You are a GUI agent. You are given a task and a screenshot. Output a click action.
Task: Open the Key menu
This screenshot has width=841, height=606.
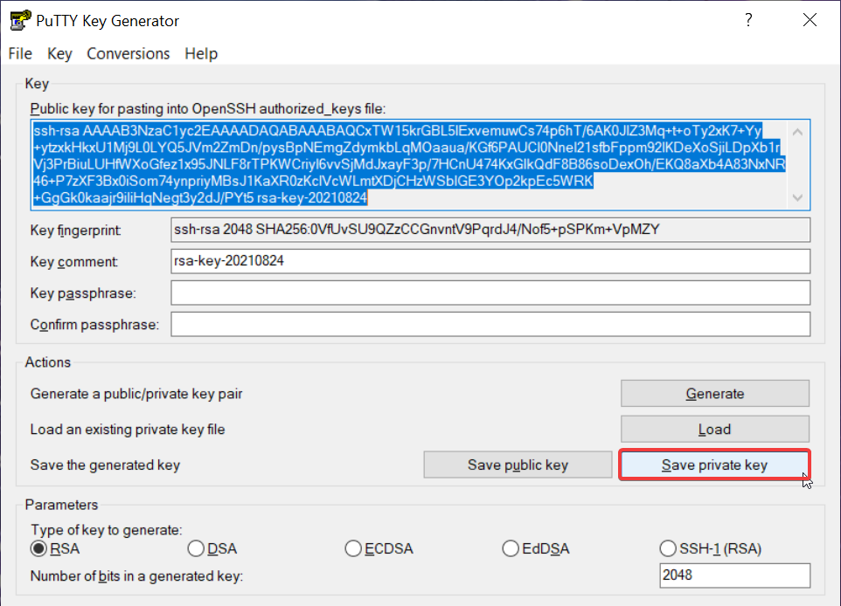(59, 54)
